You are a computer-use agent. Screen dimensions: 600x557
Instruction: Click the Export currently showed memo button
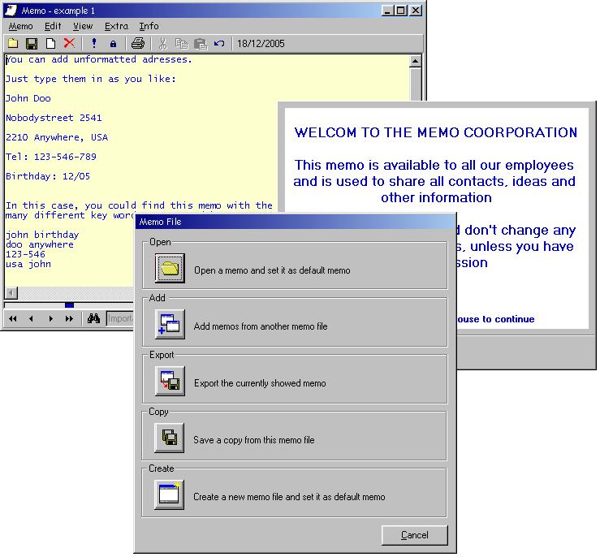(170, 382)
